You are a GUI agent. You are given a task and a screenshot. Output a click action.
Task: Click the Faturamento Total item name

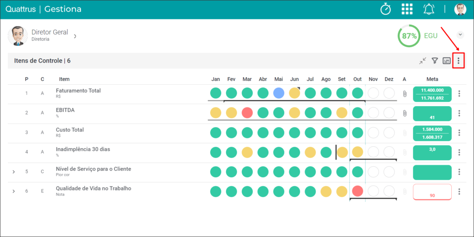(78, 90)
